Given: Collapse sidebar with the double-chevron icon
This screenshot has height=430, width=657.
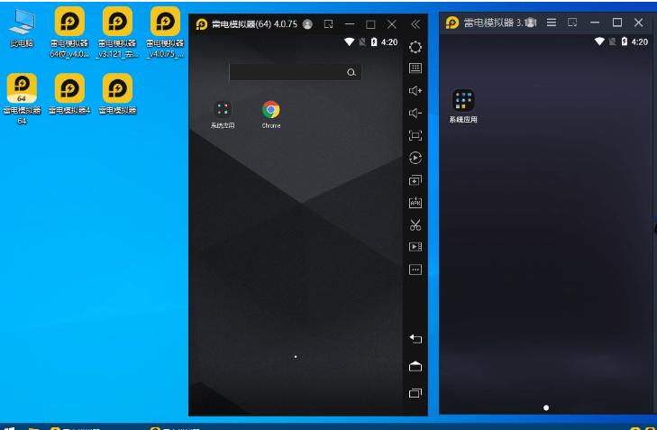Looking at the screenshot, I should tap(415, 24).
